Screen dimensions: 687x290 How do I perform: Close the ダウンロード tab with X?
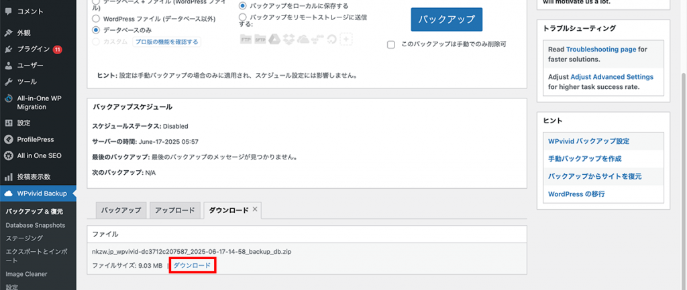click(255, 210)
